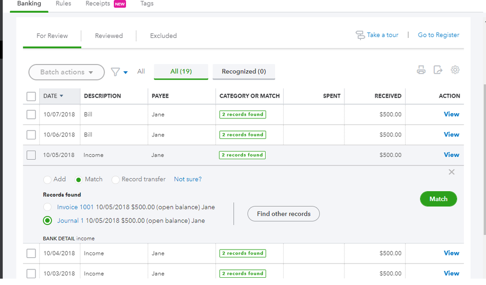This screenshot has height=285, width=486.
Task: Click the Take a tour signpost icon
Action: (360, 35)
